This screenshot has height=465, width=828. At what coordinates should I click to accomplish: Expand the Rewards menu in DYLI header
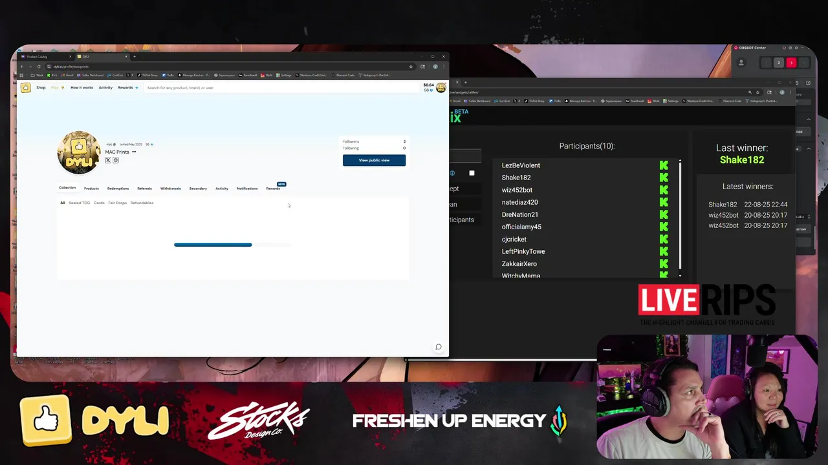[x=127, y=88]
